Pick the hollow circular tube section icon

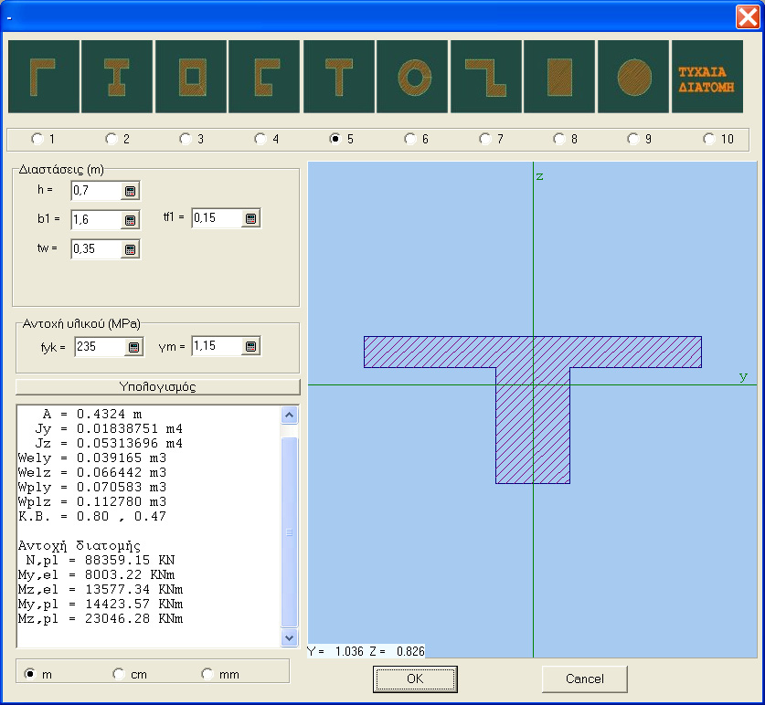[x=412, y=77]
